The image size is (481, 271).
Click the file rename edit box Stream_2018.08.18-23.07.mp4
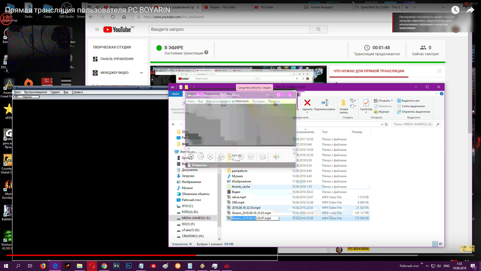pyautogui.click(x=255, y=218)
